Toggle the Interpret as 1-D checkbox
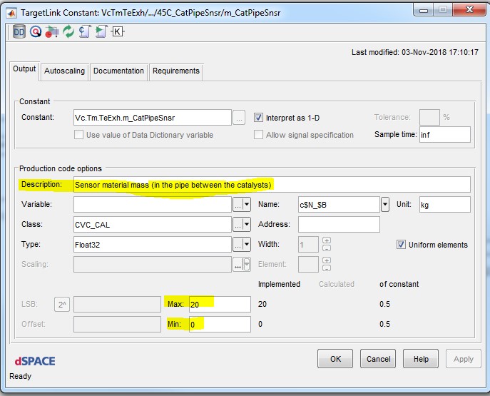 (x=259, y=118)
